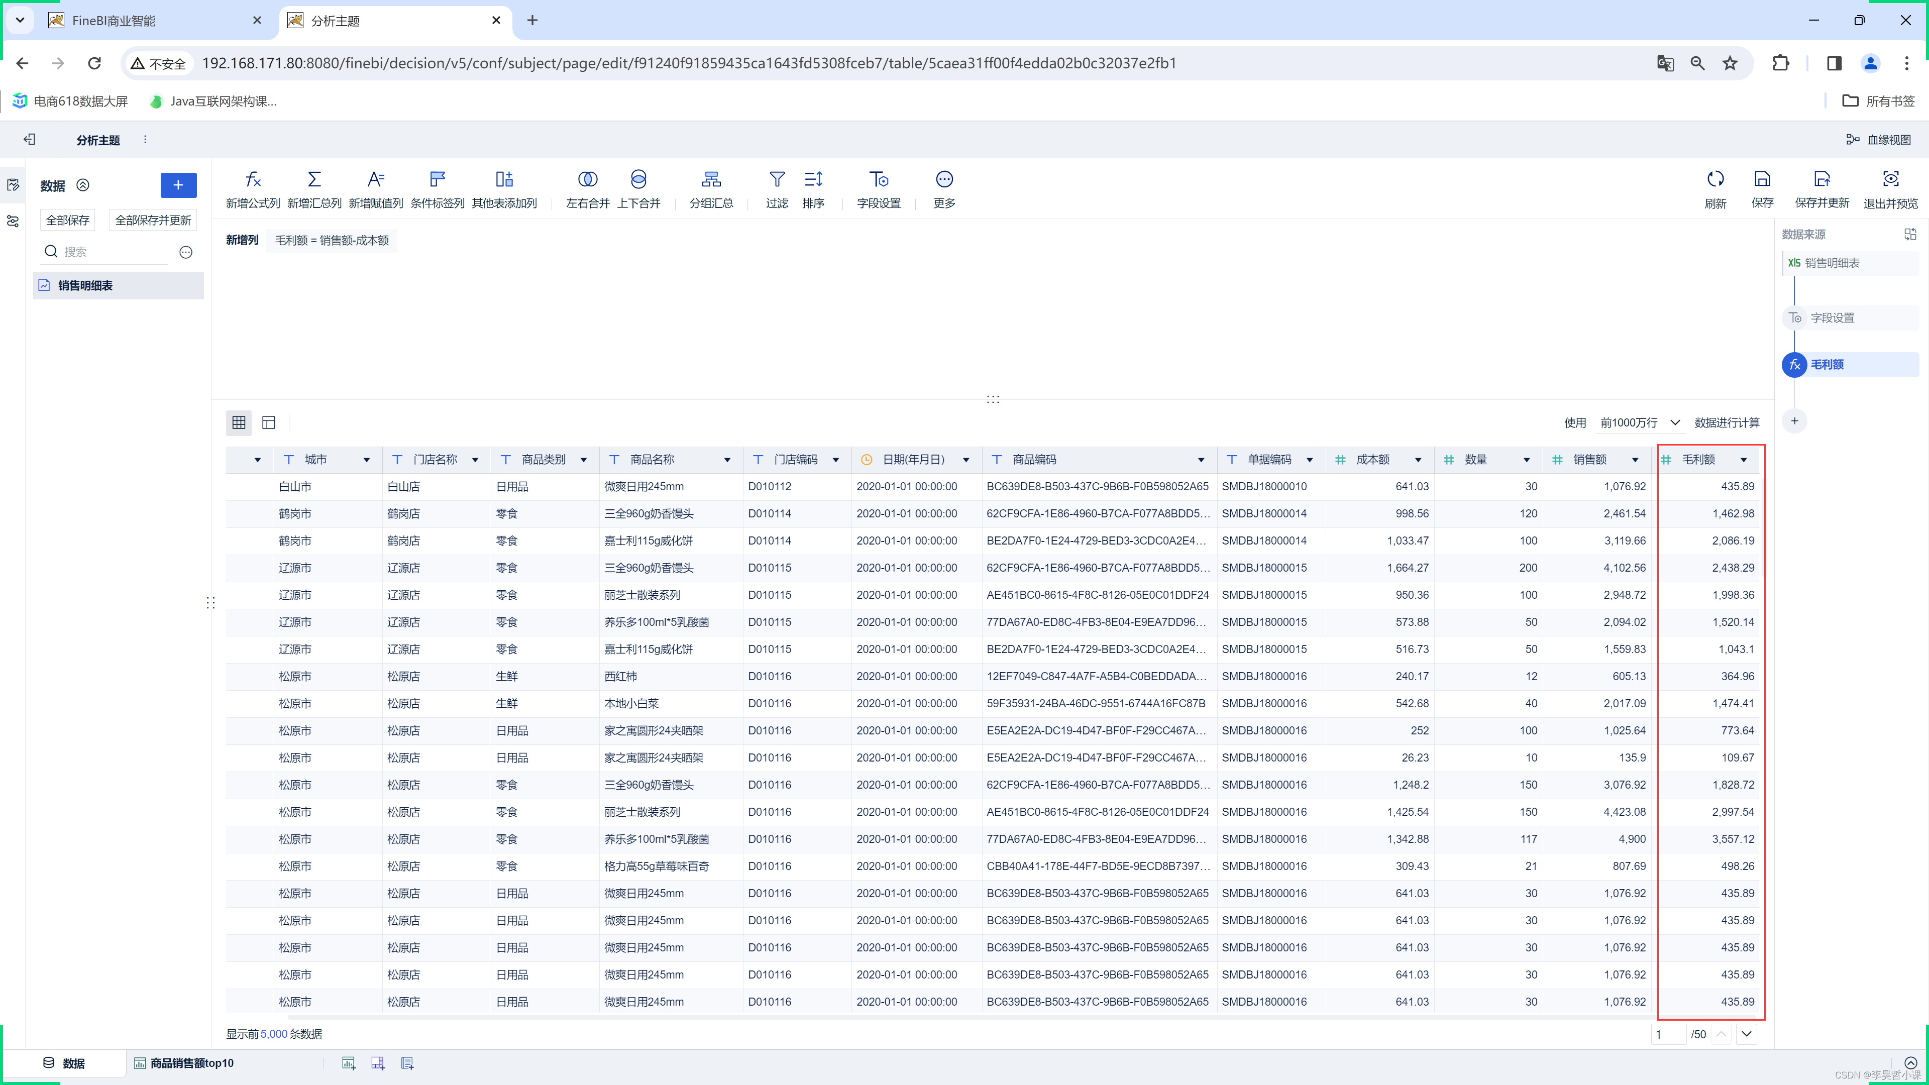Open a new browser tab
The image size is (1929, 1085).
pyautogui.click(x=532, y=20)
